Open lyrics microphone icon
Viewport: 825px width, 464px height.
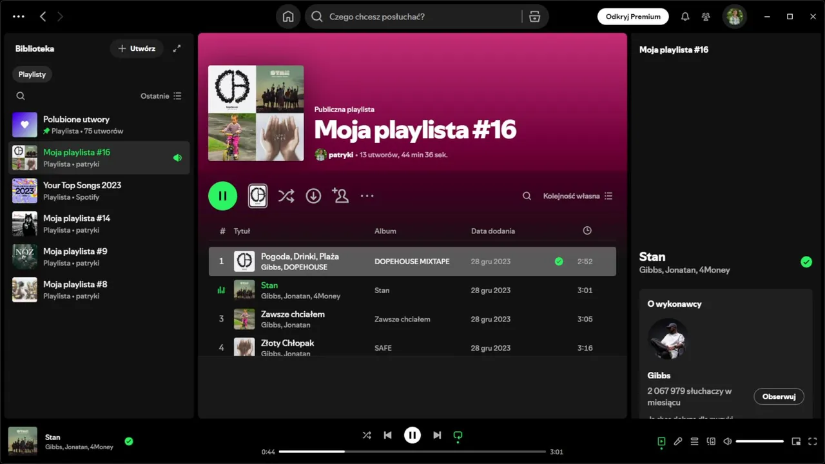678,441
